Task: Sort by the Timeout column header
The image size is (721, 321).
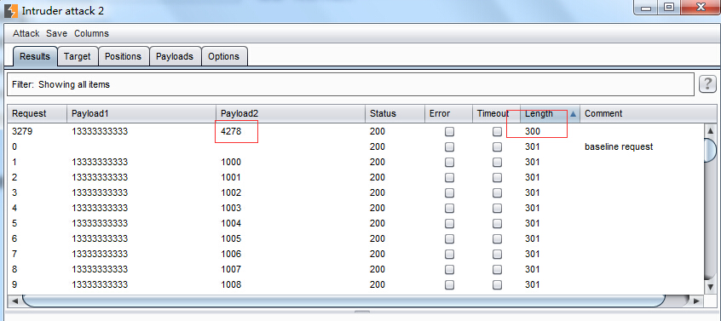Action: [x=496, y=113]
